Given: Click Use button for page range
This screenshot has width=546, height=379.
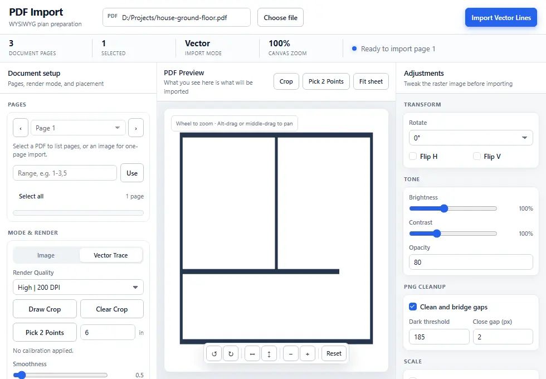Looking at the screenshot, I should click(x=132, y=173).
